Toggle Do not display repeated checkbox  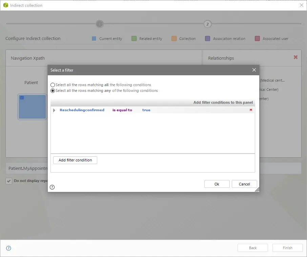tap(9, 181)
